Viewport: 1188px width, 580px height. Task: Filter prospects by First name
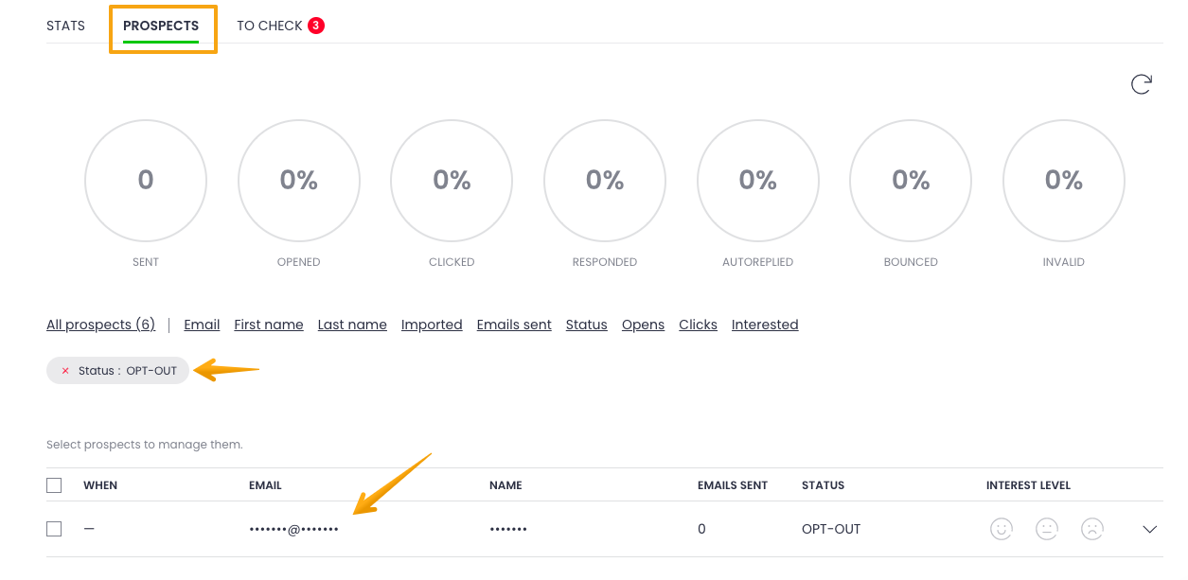point(269,325)
